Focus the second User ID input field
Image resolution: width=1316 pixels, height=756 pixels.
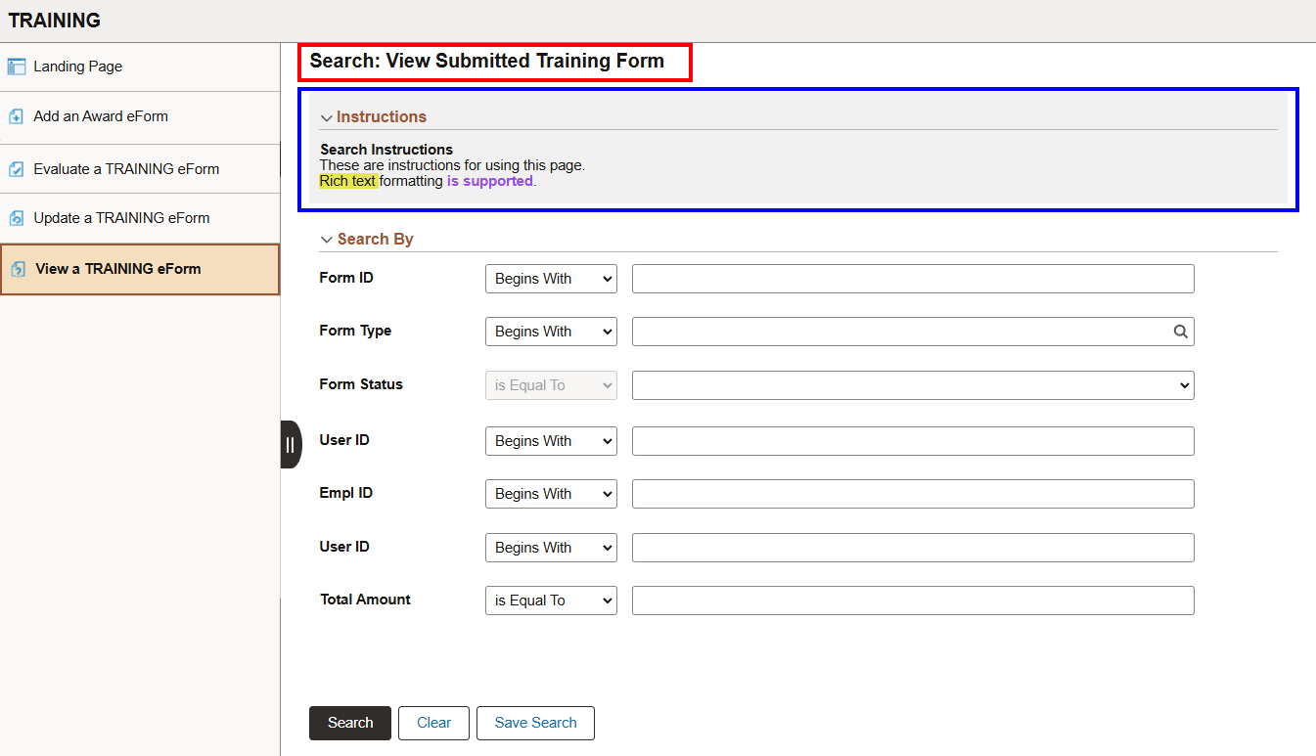[x=913, y=548]
